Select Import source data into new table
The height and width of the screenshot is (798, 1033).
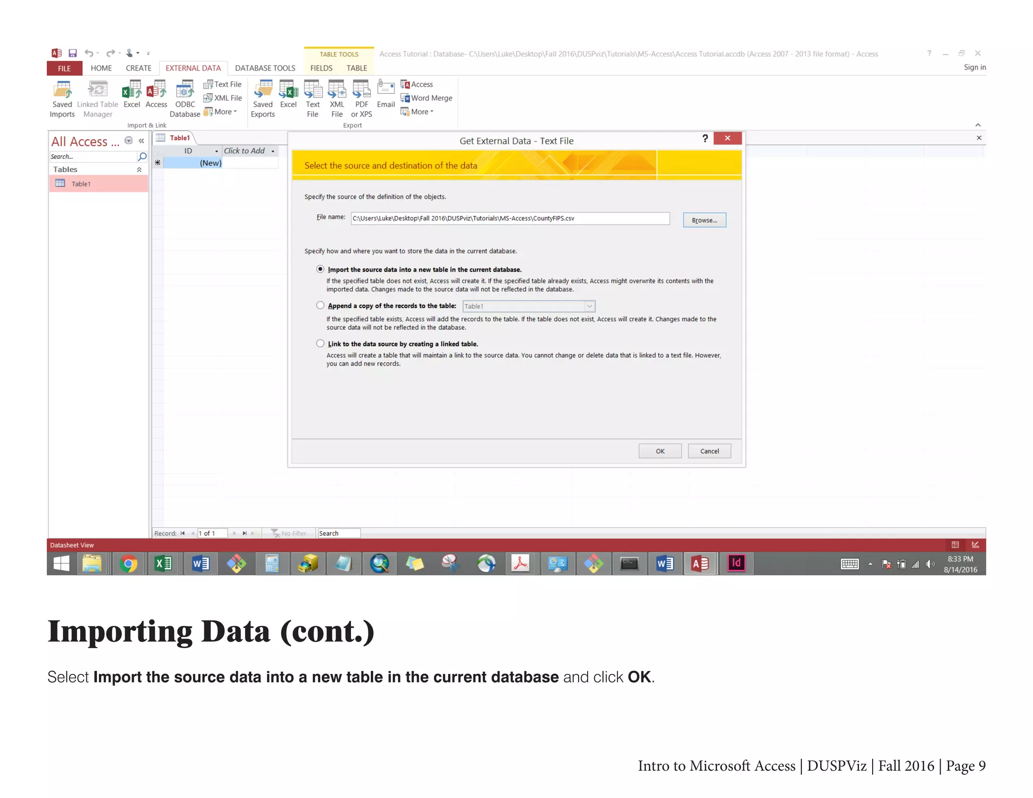point(320,269)
